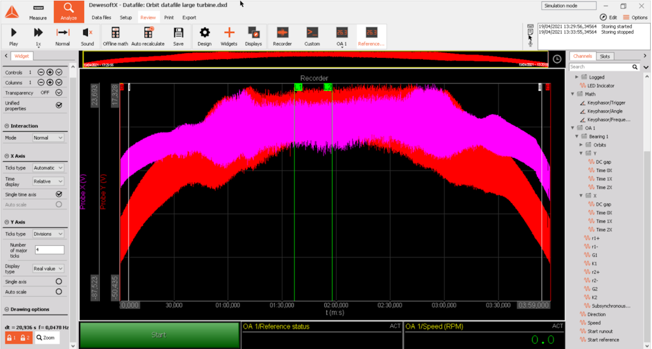Select the Channels tab
Screen dimensions: 652x349
[583, 56]
